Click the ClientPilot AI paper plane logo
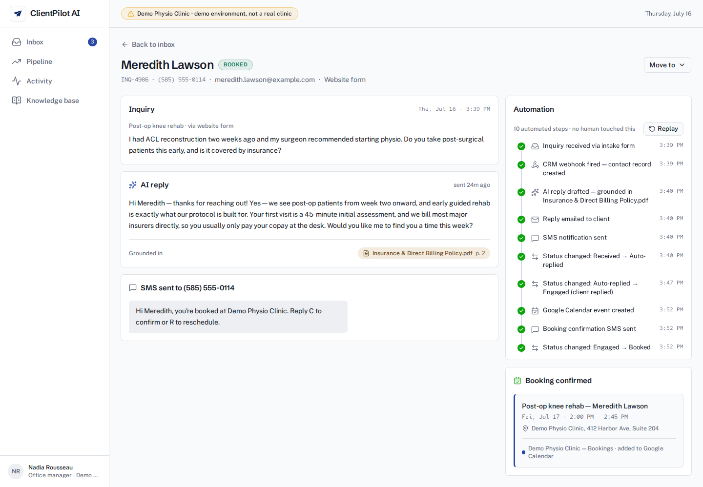The image size is (703, 487). point(18,14)
